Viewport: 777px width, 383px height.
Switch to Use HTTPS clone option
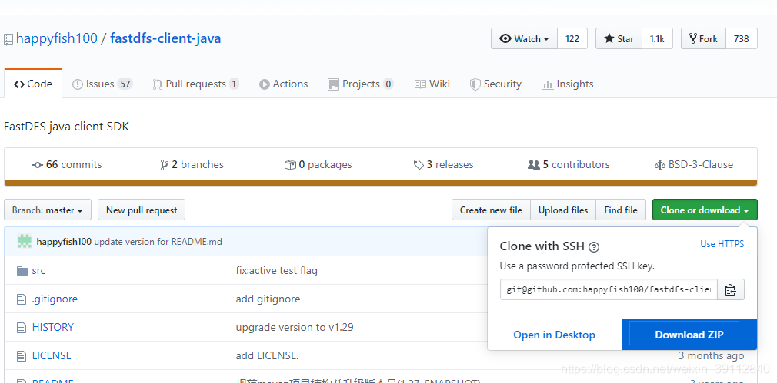coord(722,244)
